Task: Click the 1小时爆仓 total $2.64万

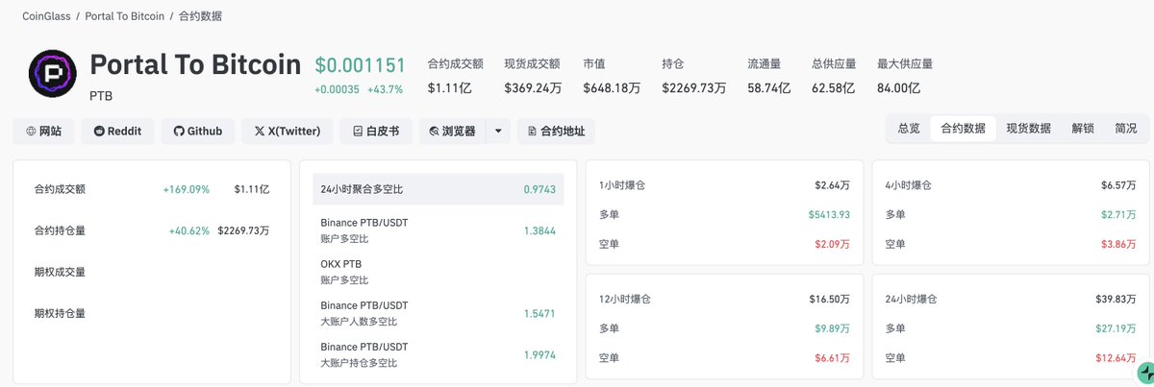Action: 832,185
